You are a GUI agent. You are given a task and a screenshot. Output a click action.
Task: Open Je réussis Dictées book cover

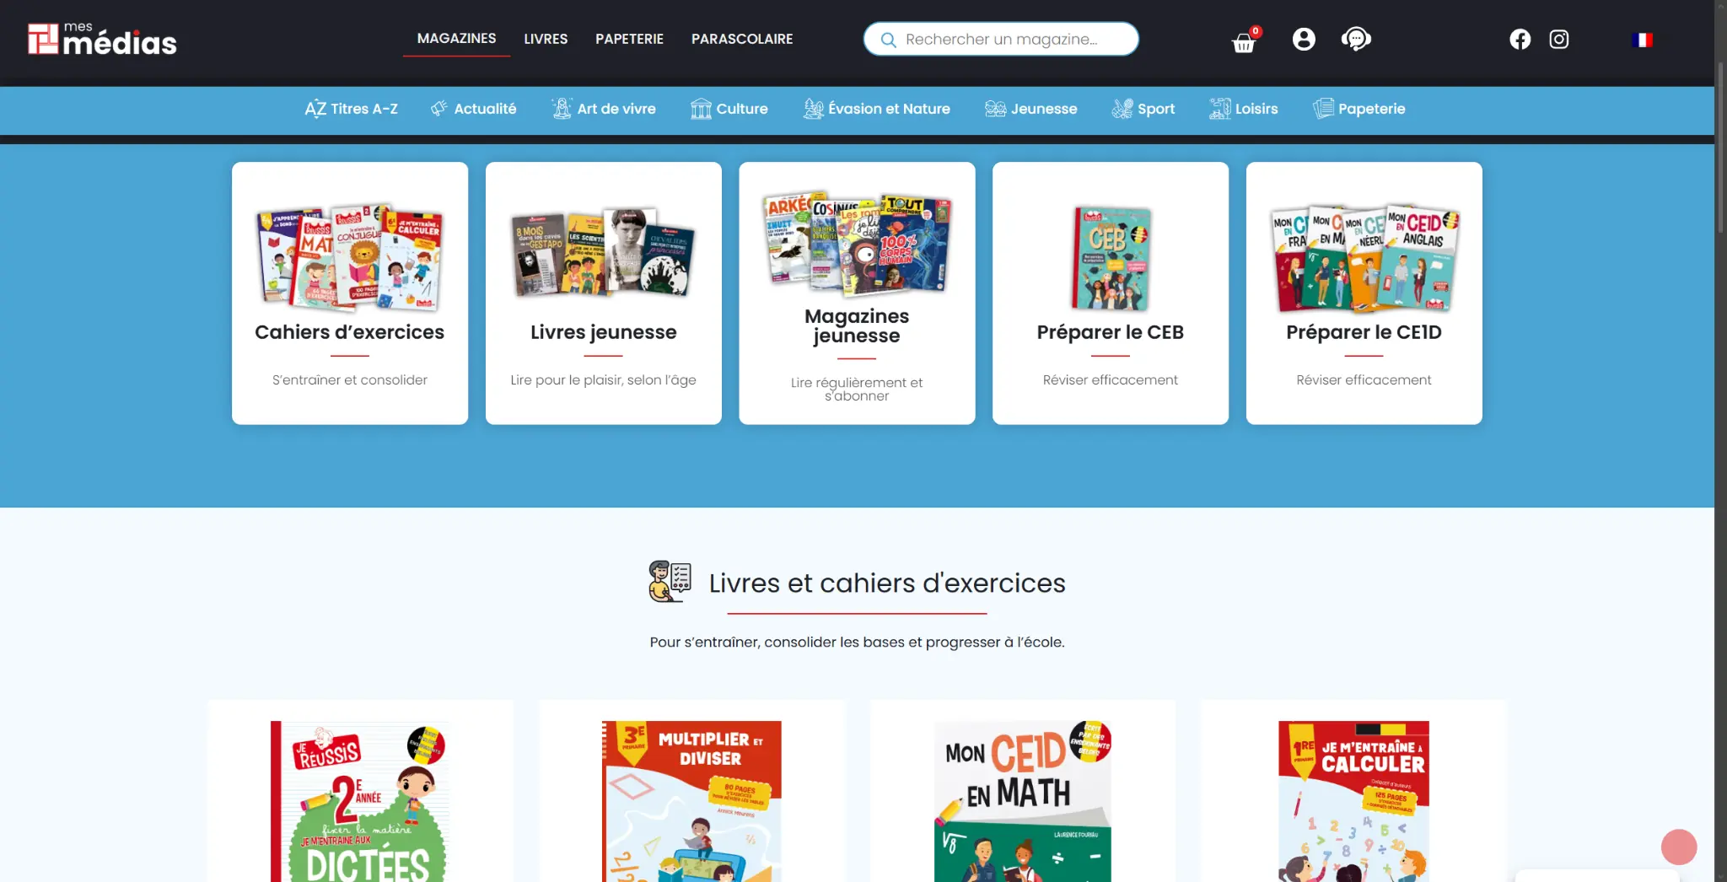coord(359,801)
